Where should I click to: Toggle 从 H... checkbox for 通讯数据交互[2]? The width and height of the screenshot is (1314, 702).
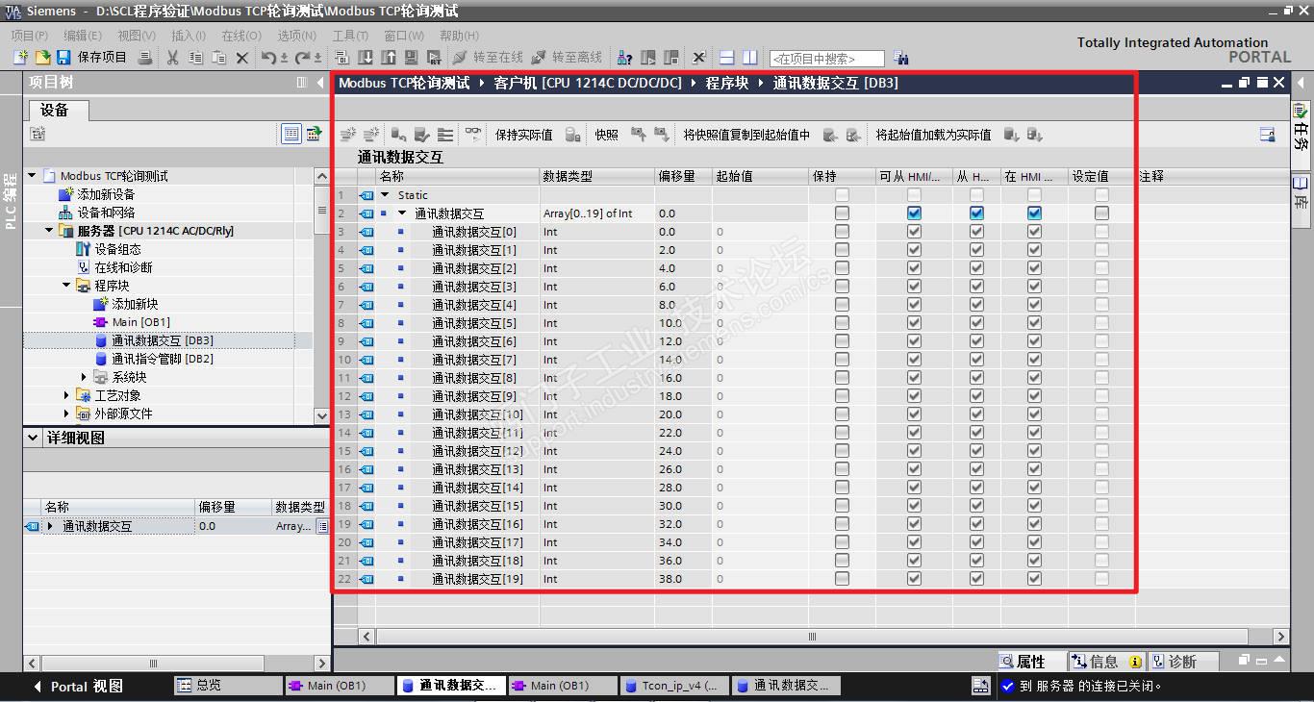(976, 268)
